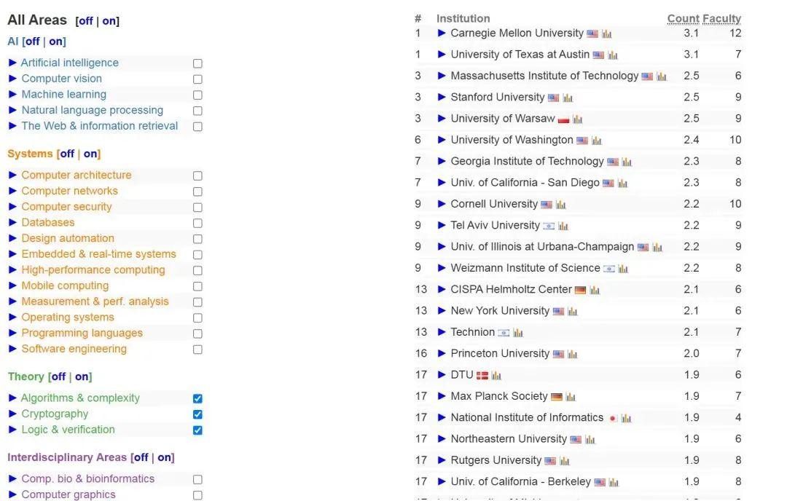Viewport: 787px width, 501px height.
Task: Open the Computer vision area link
Action: click(x=62, y=79)
